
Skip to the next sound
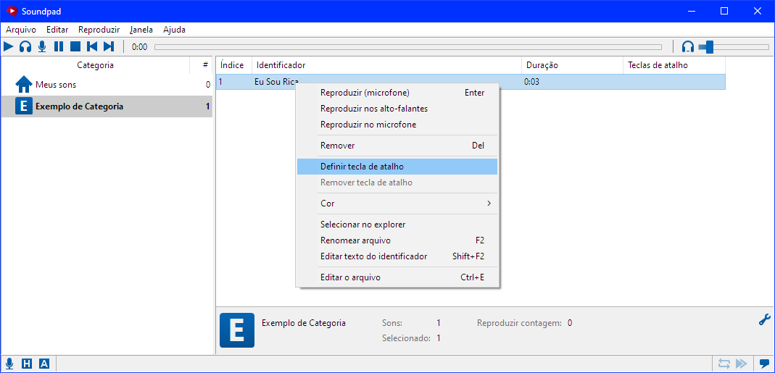[109, 46]
